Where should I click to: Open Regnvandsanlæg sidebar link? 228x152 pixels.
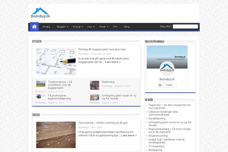(169, 130)
